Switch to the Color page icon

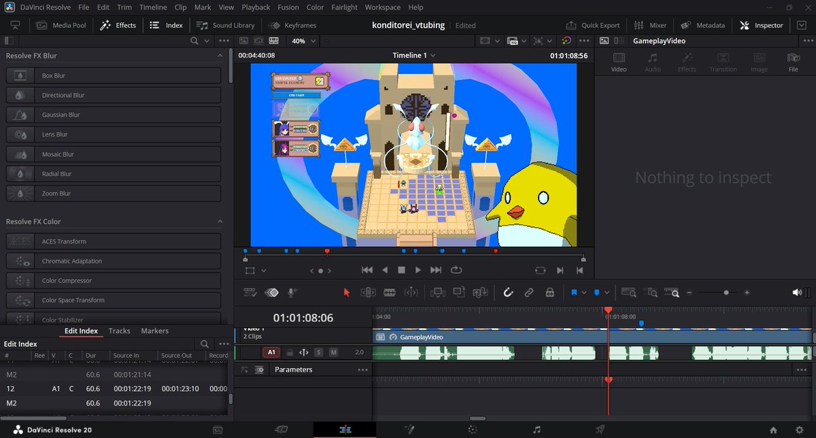[473, 430]
